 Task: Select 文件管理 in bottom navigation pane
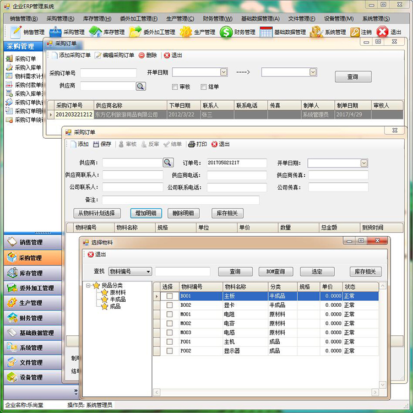coord(32,362)
